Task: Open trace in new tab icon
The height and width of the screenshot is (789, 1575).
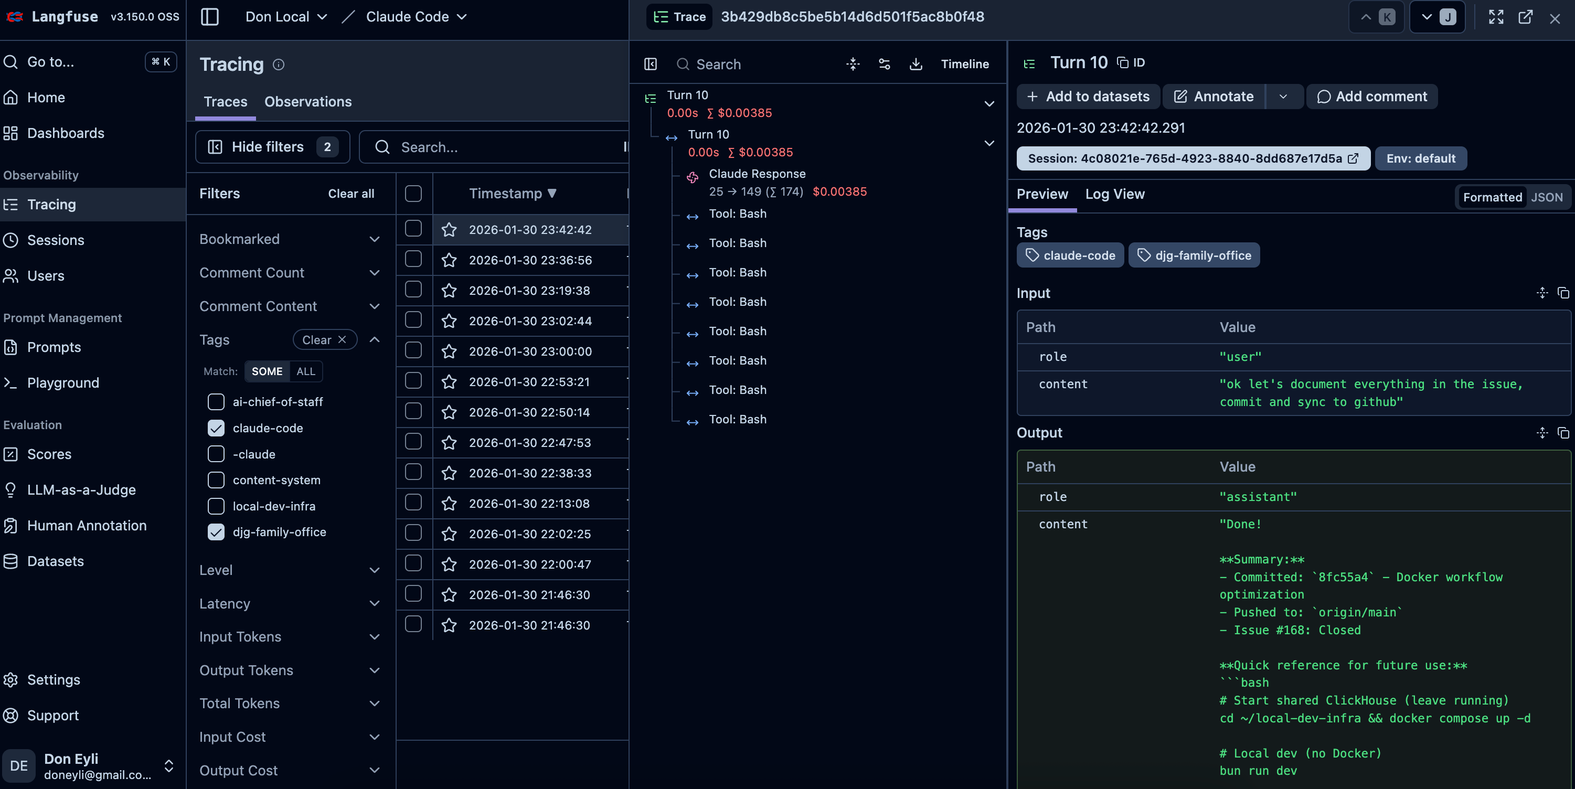Action: [1525, 17]
